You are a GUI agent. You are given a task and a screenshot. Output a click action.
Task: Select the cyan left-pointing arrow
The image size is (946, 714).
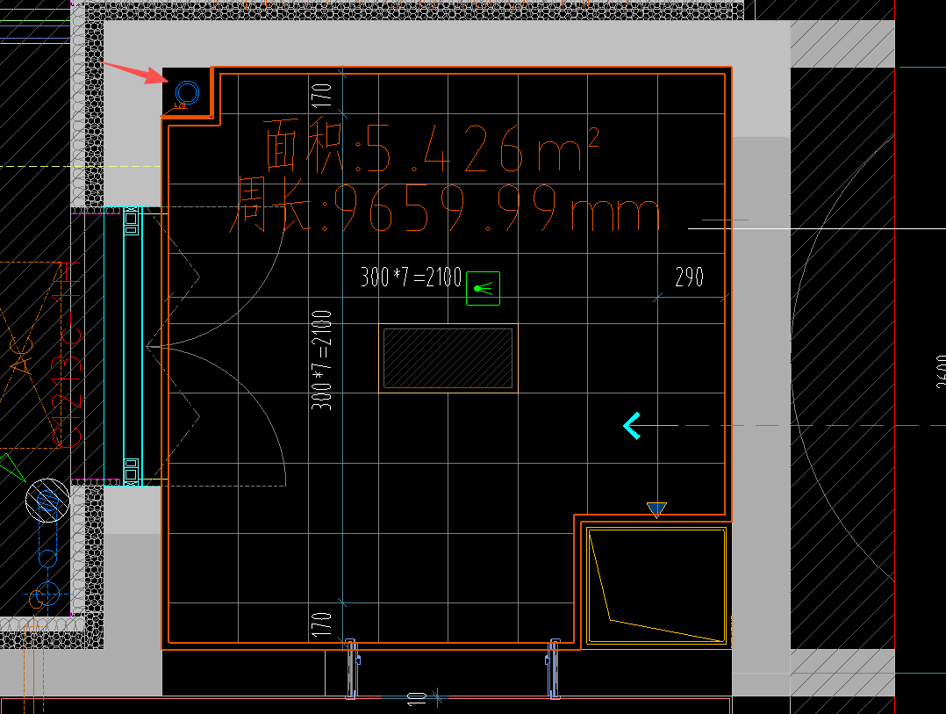(632, 426)
